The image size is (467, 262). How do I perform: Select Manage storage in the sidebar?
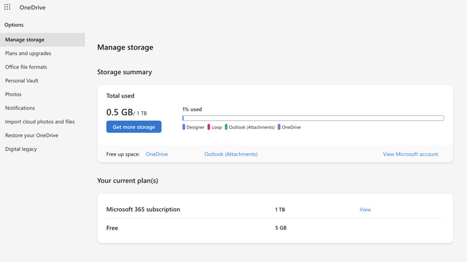(43, 39)
